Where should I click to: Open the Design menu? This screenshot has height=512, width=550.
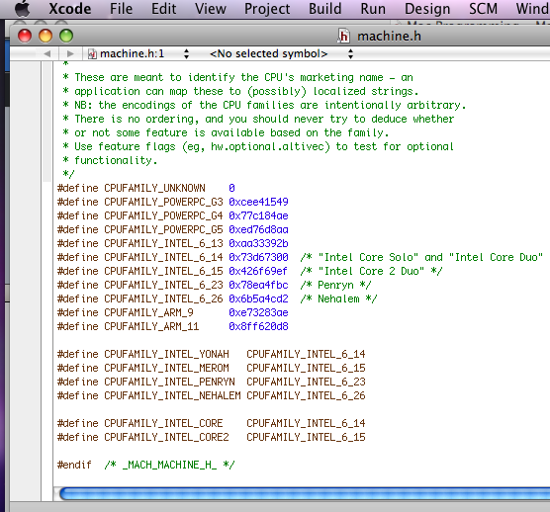(x=427, y=9)
